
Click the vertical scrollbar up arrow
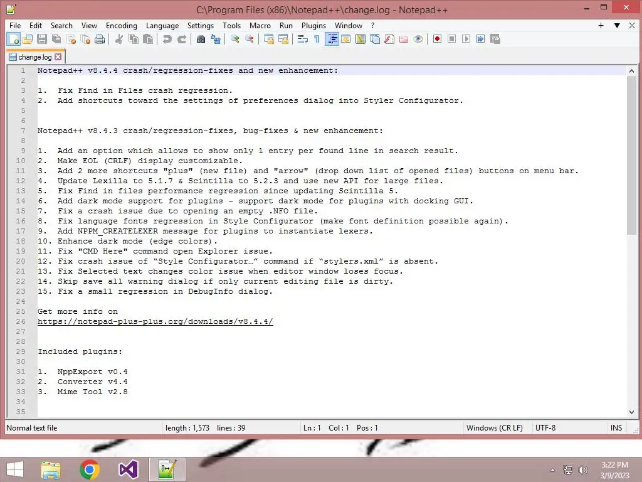click(x=631, y=71)
